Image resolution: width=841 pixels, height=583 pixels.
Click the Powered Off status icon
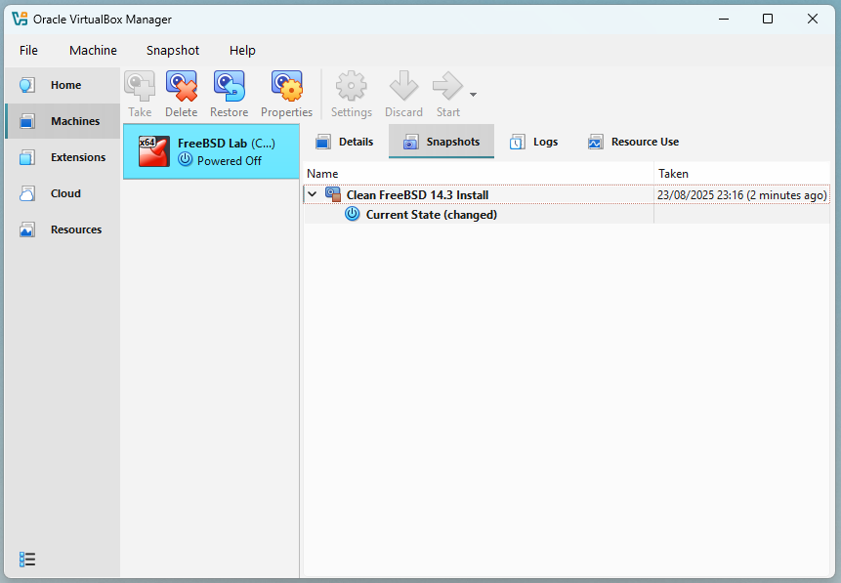pos(185,159)
